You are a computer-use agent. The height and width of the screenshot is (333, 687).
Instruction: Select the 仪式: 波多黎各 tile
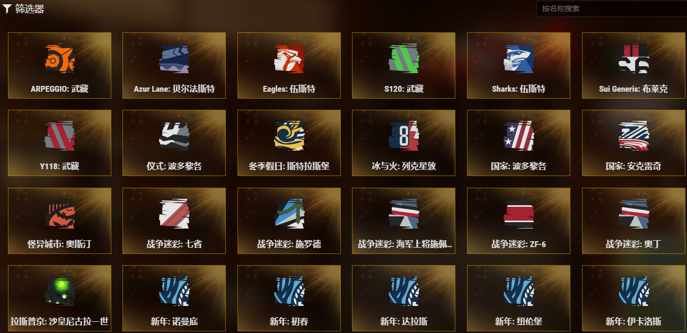click(x=174, y=143)
